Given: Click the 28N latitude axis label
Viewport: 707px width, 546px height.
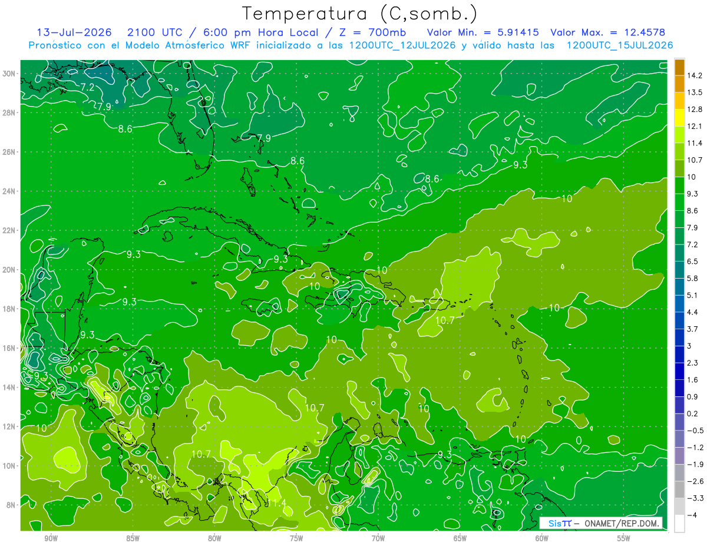Looking at the screenshot, I should [9, 112].
